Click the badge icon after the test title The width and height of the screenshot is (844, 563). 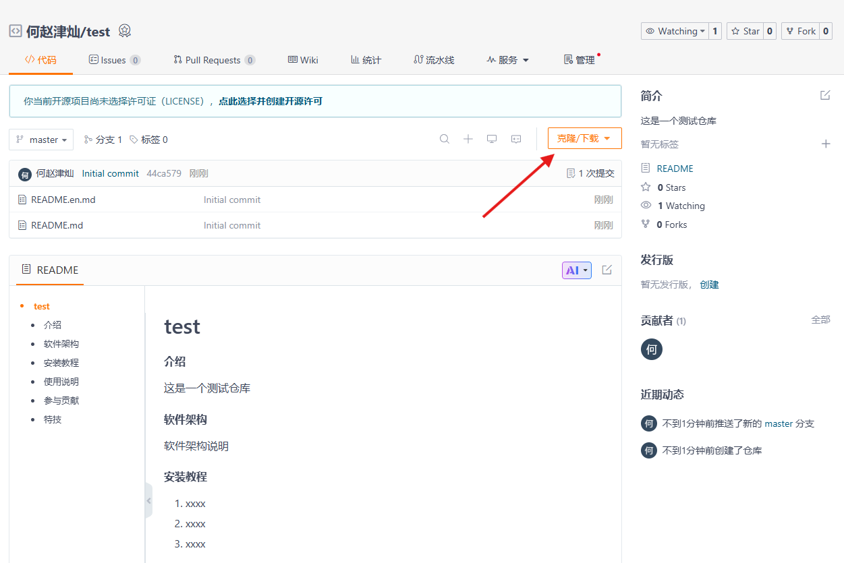click(x=125, y=31)
